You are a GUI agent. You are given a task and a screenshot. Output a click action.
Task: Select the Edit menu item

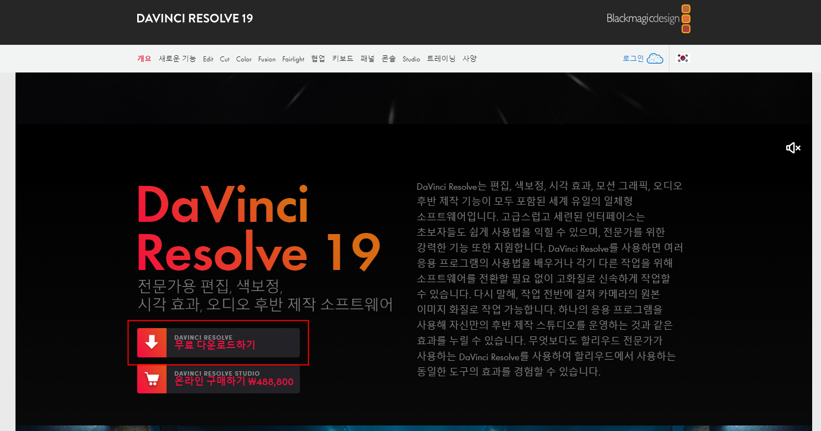(208, 59)
